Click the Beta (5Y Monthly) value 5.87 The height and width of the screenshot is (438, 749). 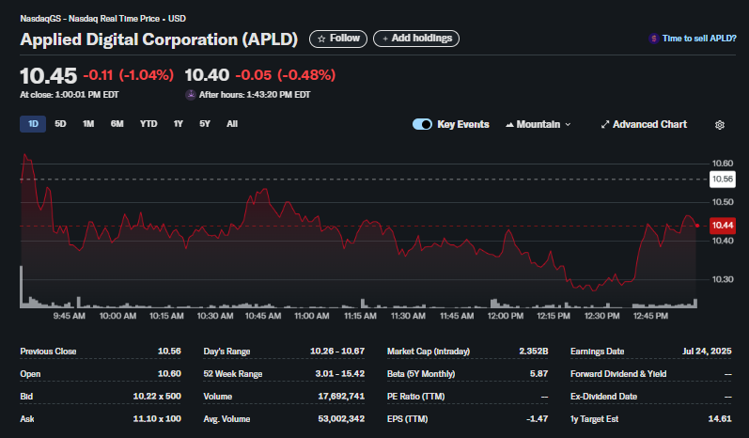(x=538, y=374)
